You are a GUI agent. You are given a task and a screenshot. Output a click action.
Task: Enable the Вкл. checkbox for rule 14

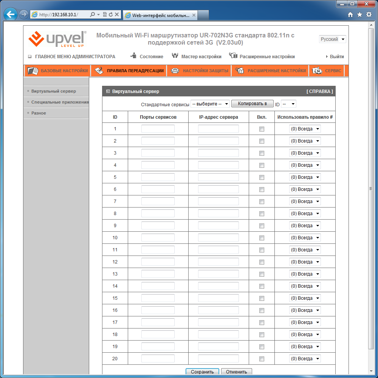click(262, 287)
